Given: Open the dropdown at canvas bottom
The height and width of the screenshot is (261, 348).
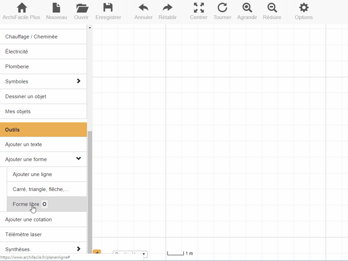Looking at the screenshot, I should (130, 254).
